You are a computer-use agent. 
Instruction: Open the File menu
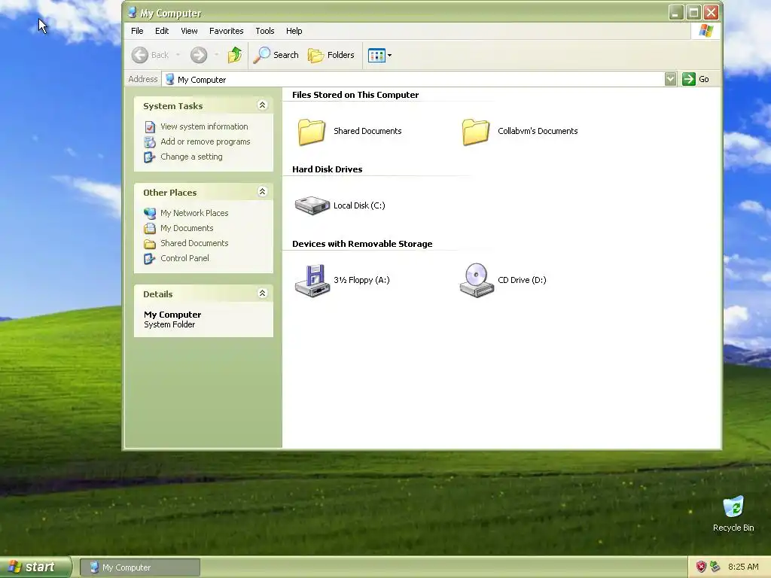[137, 31]
